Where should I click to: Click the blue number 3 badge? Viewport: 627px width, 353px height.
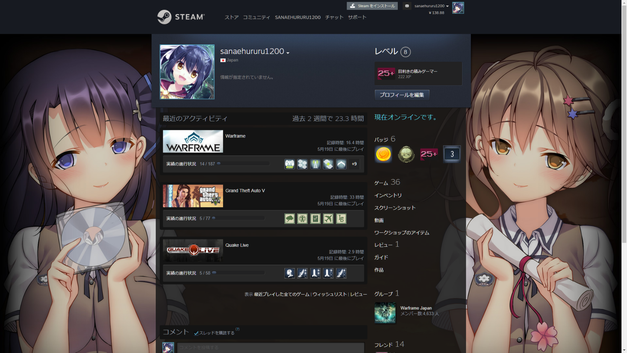tap(452, 154)
